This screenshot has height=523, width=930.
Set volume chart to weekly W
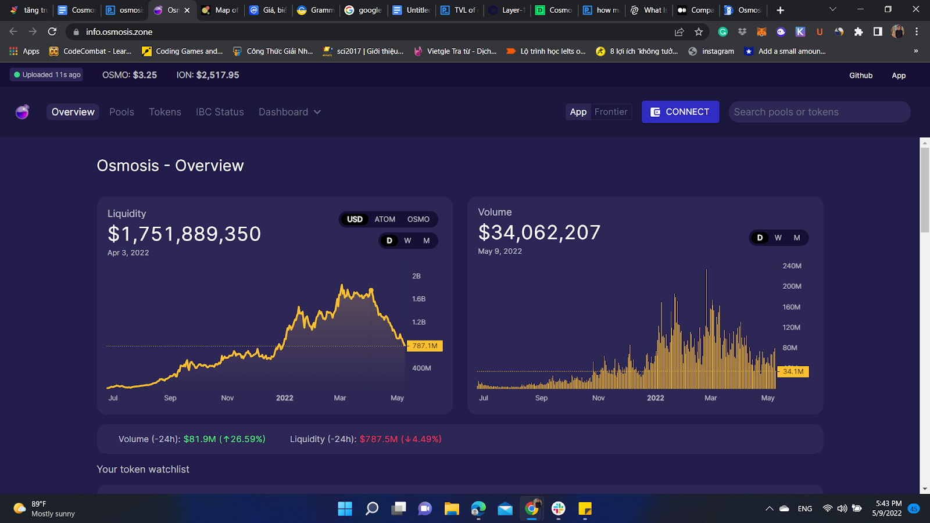pos(778,238)
